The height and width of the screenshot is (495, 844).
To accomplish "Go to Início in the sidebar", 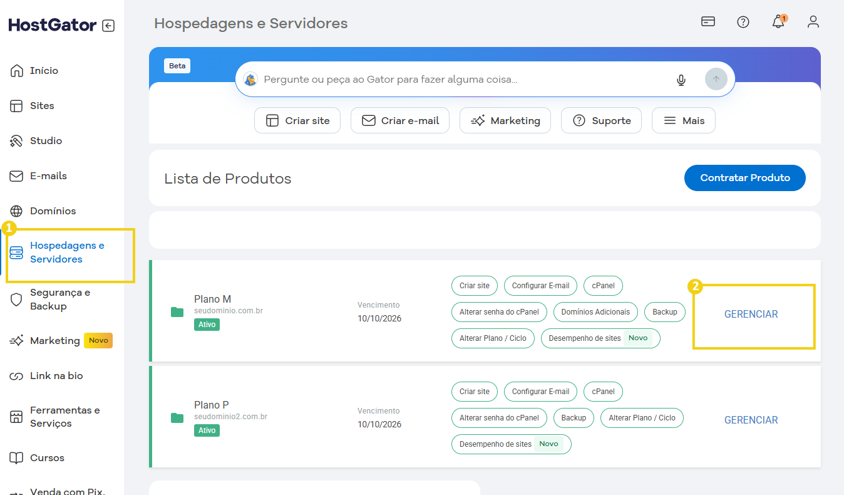I will click(44, 71).
